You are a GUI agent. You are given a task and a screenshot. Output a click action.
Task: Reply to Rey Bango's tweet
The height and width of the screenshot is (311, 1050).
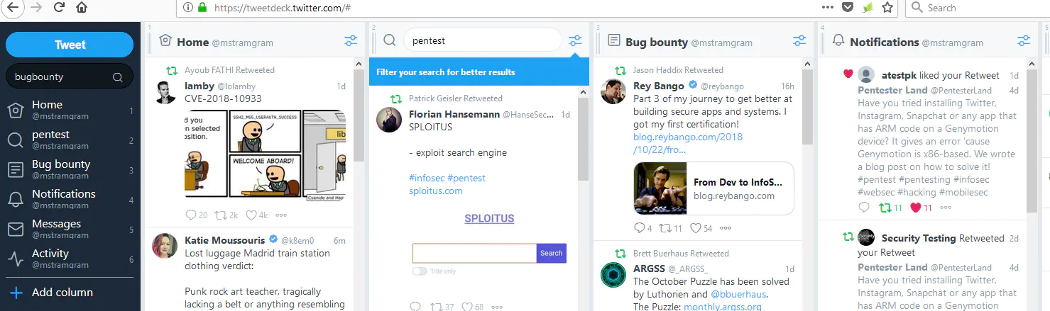(639, 228)
